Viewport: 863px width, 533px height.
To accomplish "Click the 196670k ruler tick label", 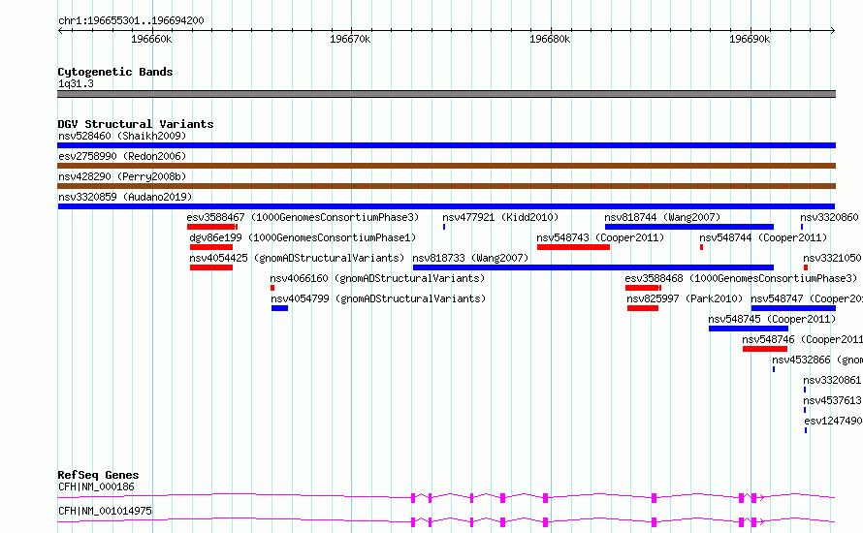I will tap(350, 39).
